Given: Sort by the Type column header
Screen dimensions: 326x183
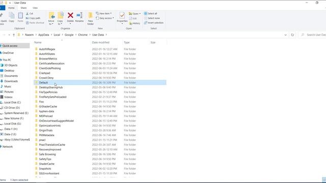Looking at the screenshot, I should click(127, 42).
